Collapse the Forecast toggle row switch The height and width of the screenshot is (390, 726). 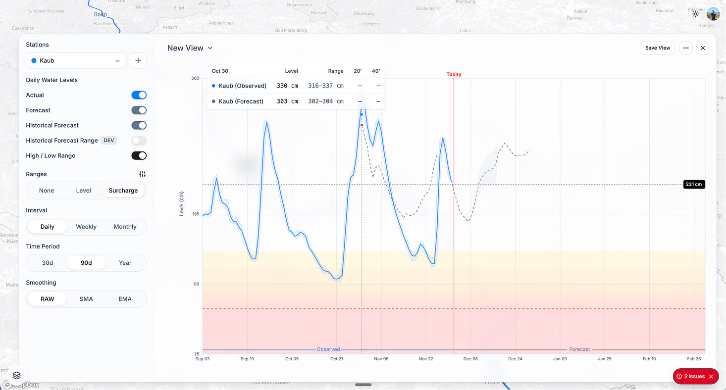(139, 110)
